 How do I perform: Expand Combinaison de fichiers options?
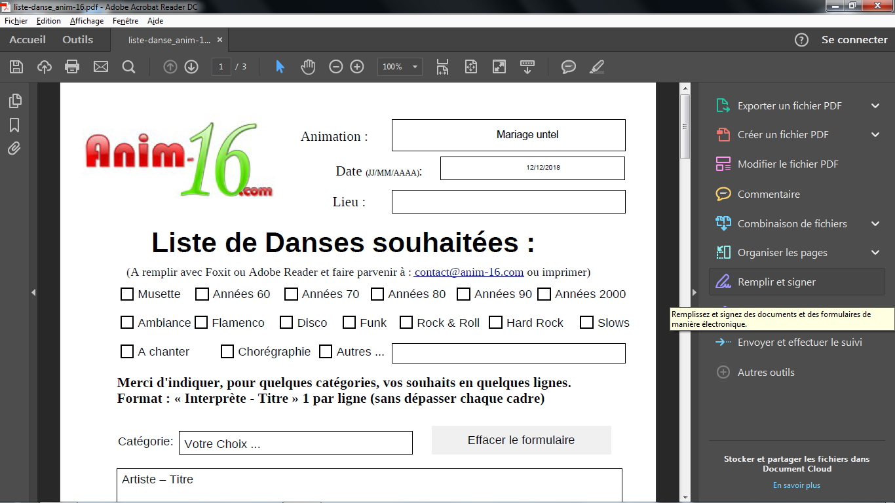point(875,224)
